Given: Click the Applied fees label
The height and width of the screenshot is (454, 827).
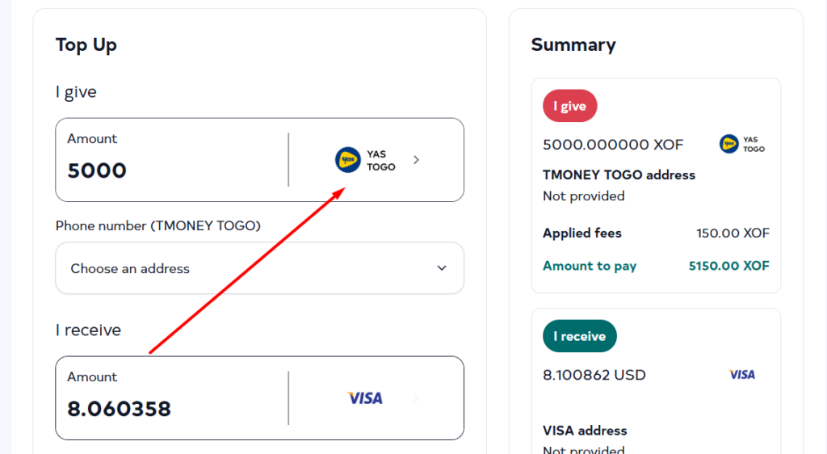Looking at the screenshot, I should (582, 233).
